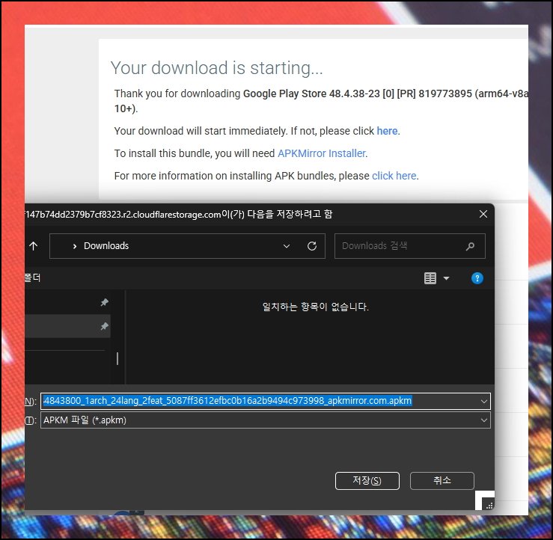553x540 pixels.
Task: Click the file name field ending apkmirror.com.apkm
Action: click(x=265, y=401)
